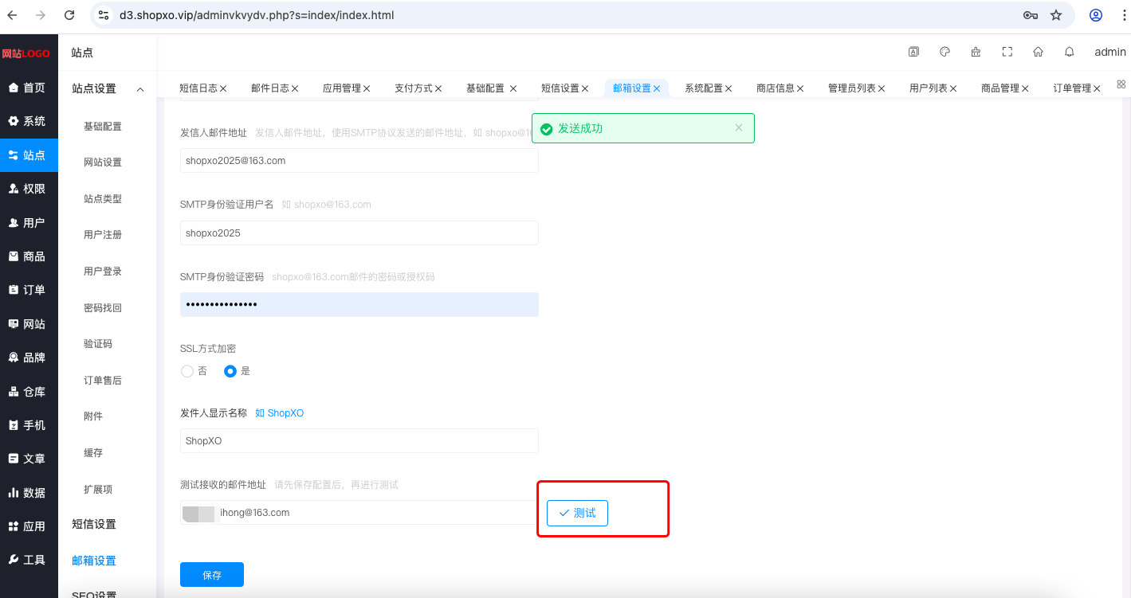Focus the 发信人邮件地址 input field
This screenshot has width=1131, height=598.
click(x=359, y=160)
